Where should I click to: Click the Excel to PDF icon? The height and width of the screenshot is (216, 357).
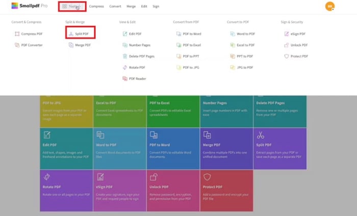tap(233, 45)
